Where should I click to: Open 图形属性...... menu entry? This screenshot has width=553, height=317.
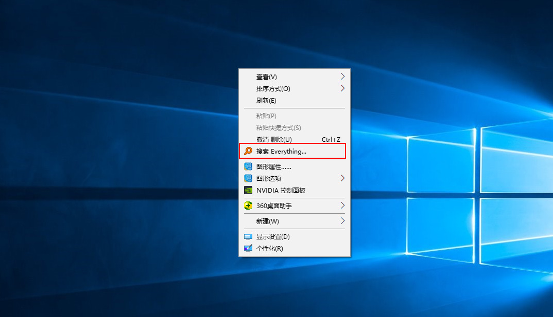(x=295, y=166)
